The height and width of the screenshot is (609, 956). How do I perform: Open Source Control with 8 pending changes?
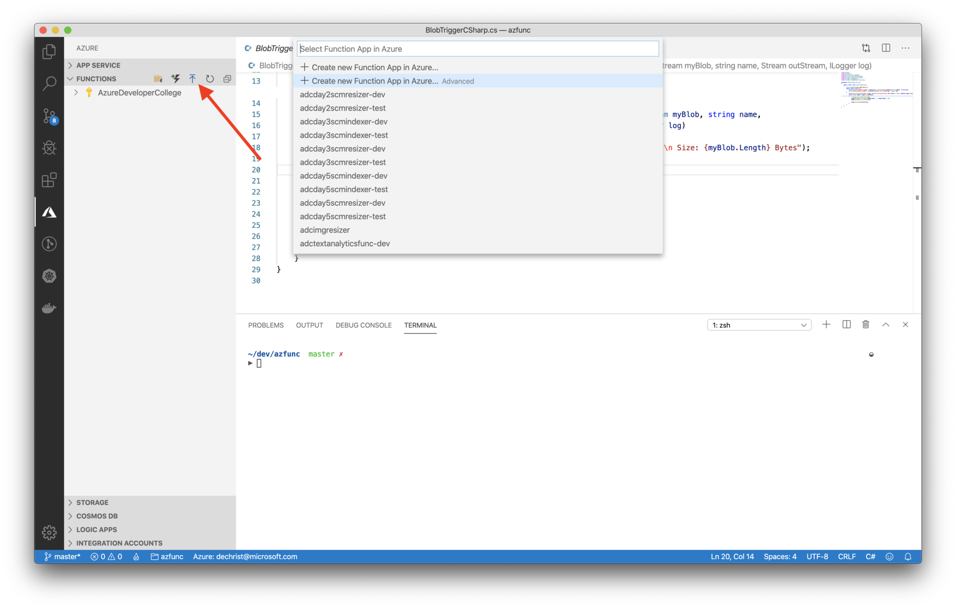(49, 116)
